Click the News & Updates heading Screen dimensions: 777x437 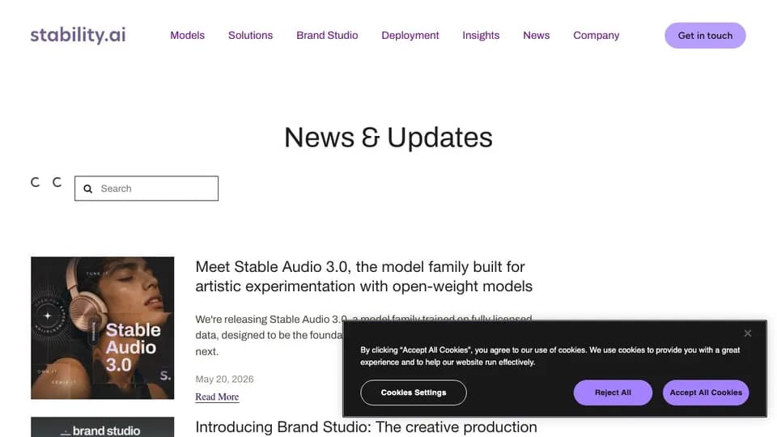[388, 138]
